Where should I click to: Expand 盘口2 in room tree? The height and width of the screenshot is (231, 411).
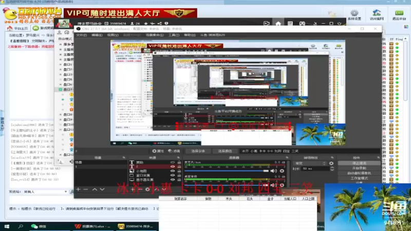[x=61, y=69]
